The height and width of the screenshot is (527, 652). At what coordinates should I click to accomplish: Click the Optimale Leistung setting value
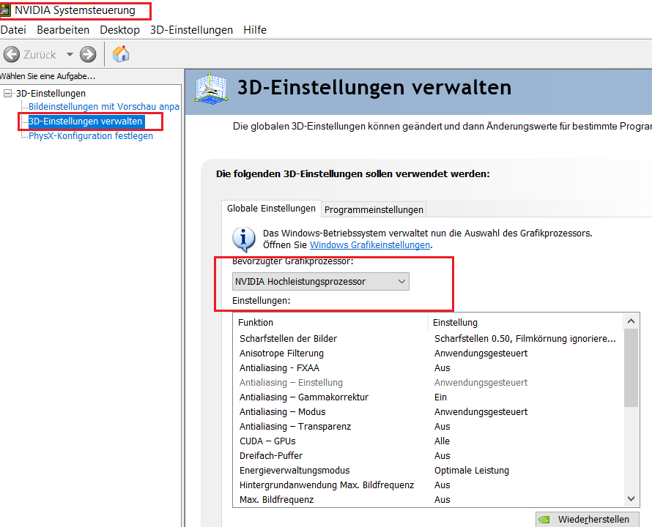[472, 471]
